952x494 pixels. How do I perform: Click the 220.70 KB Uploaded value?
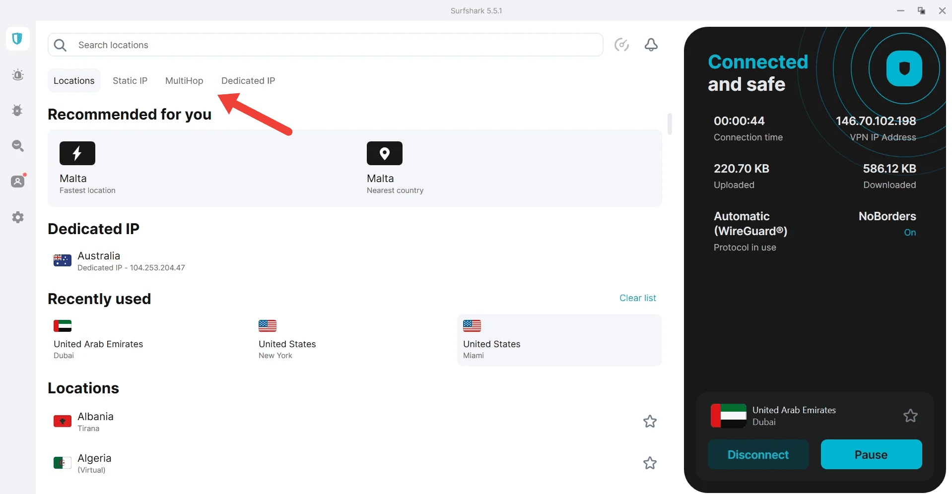(742, 169)
